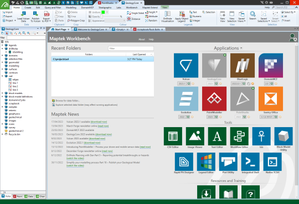Open the Applications dropdown arrow
The height and width of the screenshot is (204, 299).
click(x=241, y=48)
